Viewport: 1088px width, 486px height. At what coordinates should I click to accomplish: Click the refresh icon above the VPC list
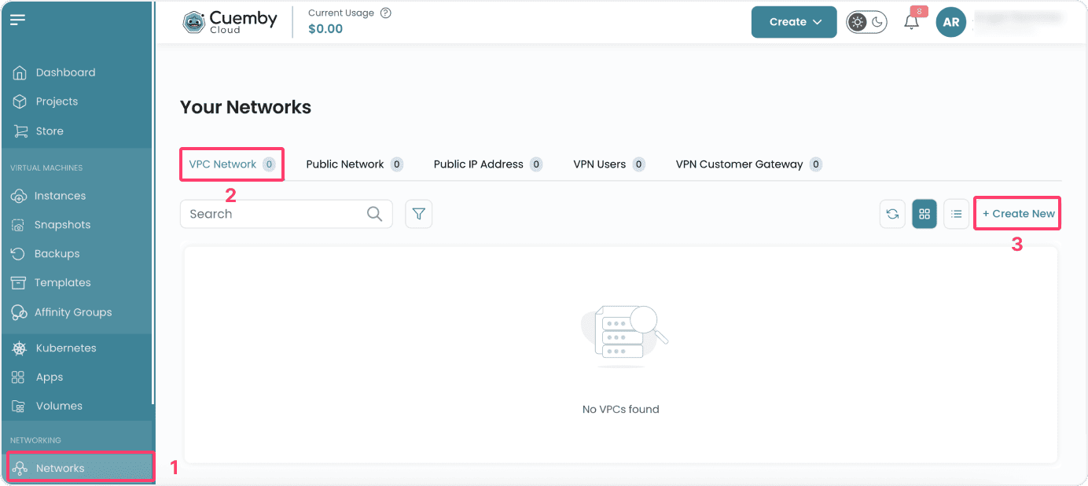[892, 213]
